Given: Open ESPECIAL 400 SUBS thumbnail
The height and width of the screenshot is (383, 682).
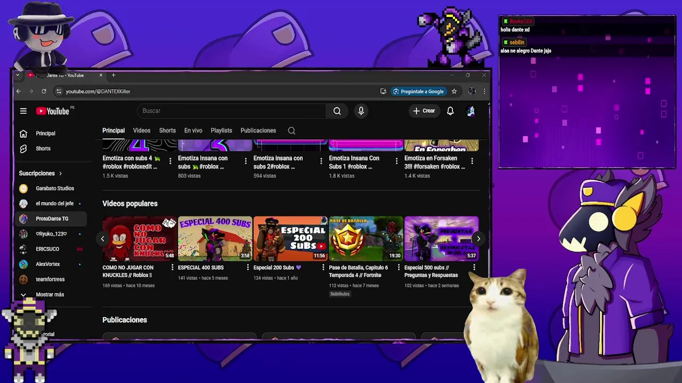Looking at the screenshot, I should tap(215, 239).
